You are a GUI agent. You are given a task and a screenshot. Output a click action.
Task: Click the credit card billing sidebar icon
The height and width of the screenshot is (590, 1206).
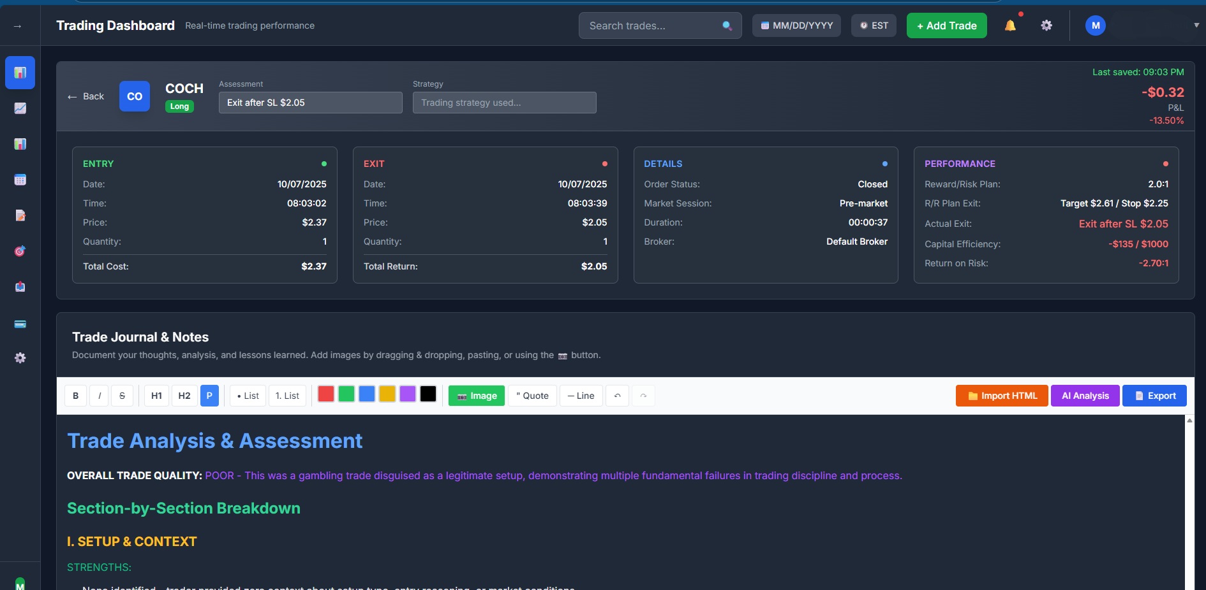coord(20,324)
